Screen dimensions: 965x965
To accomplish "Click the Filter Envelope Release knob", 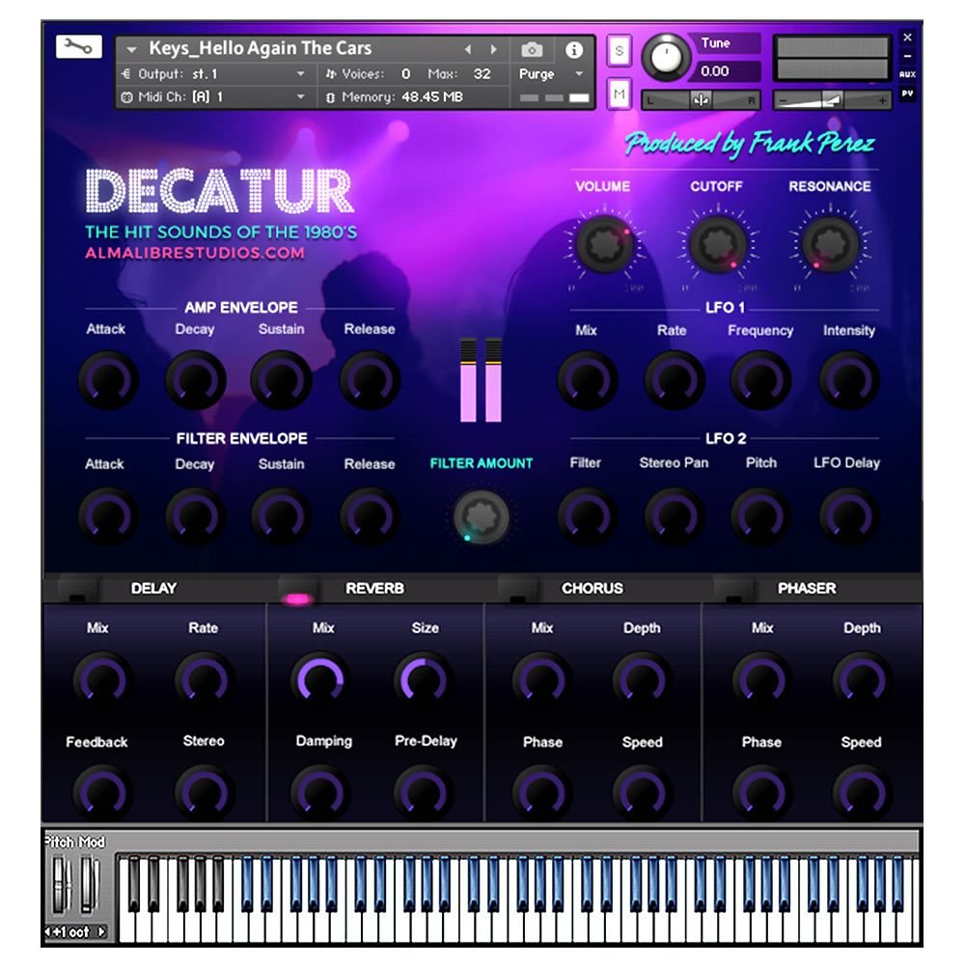I will coord(370,515).
